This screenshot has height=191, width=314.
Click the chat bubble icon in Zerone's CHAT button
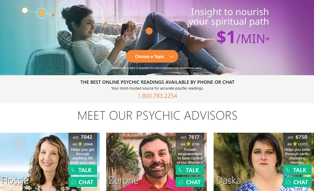181,182
